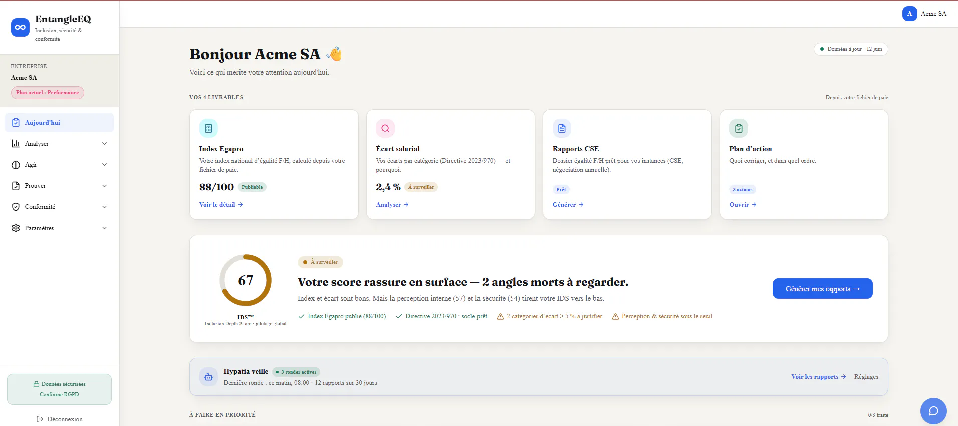Click the Plan d'action clipboard-check icon
The width and height of the screenshot is (958, 426).
tap(739, 128)
